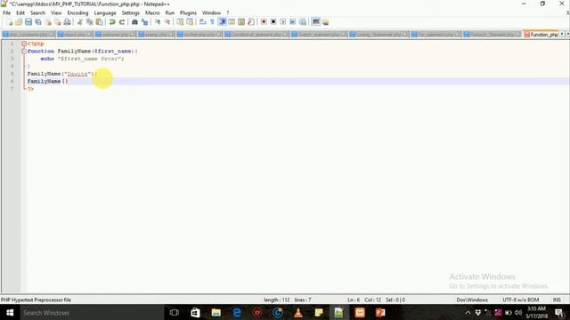The width and height of the screenshot is (570, 320).
Task: Start macro recording with red dot icon
Action: point(264,22)
